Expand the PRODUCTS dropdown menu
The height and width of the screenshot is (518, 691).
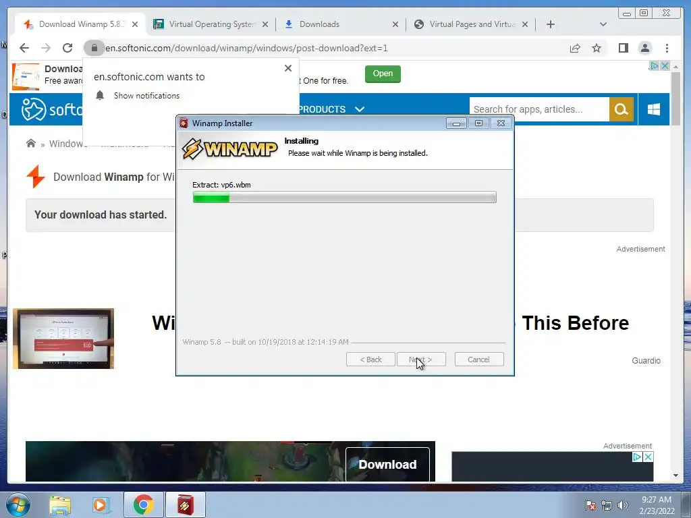click(x=331, y=109)
